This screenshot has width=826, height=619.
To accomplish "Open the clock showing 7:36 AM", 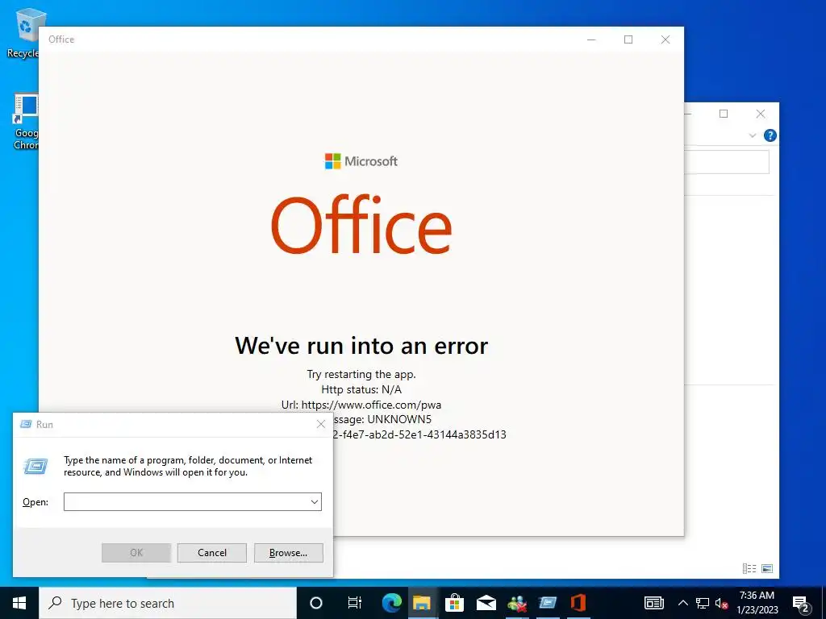I will [x=757, y=603].
